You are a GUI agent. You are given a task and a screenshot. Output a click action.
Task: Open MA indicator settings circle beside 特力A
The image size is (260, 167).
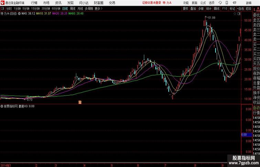click(x=19, y=14)
